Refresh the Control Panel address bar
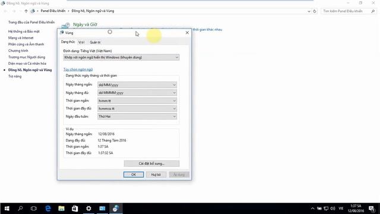 coord(315,11)
